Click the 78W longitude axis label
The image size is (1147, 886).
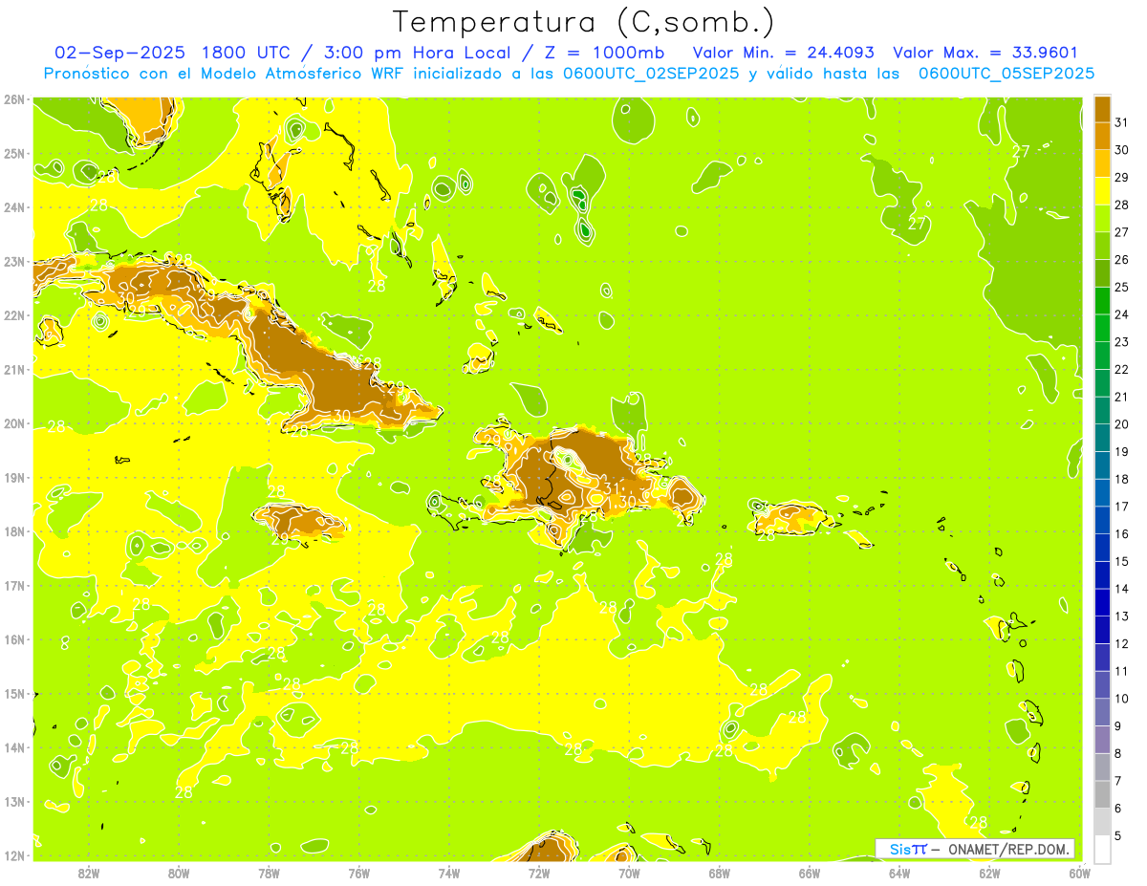click(x=269, y=873)
